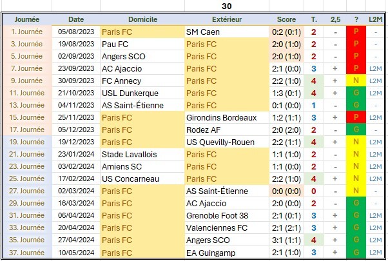
Task: Open the L2M link in the AC Ajaccio 23/09/2023 row
Action: [375, 68]
